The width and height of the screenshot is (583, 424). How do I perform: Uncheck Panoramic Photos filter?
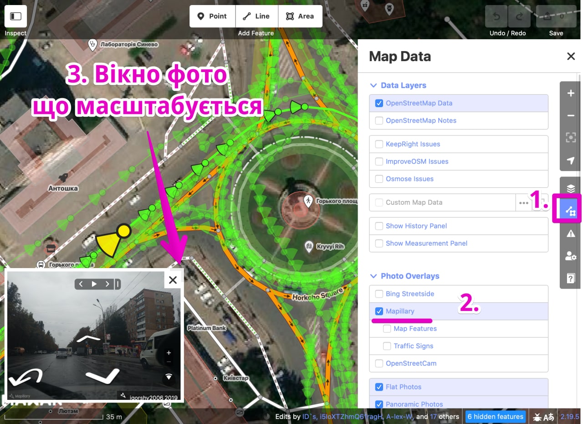click(x=379, y=404)
